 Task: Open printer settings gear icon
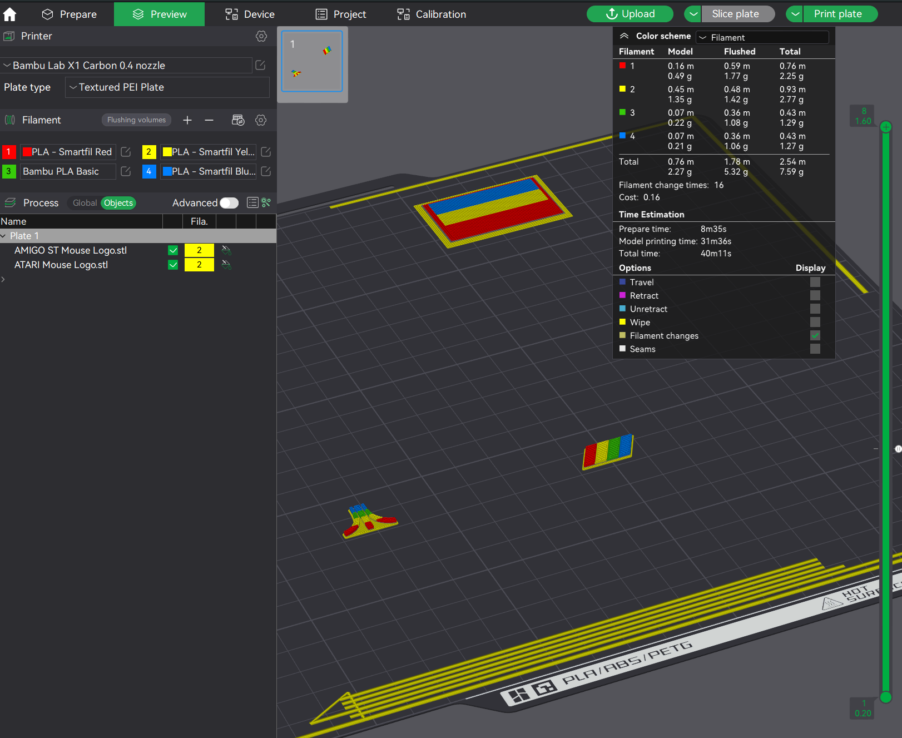261,36
